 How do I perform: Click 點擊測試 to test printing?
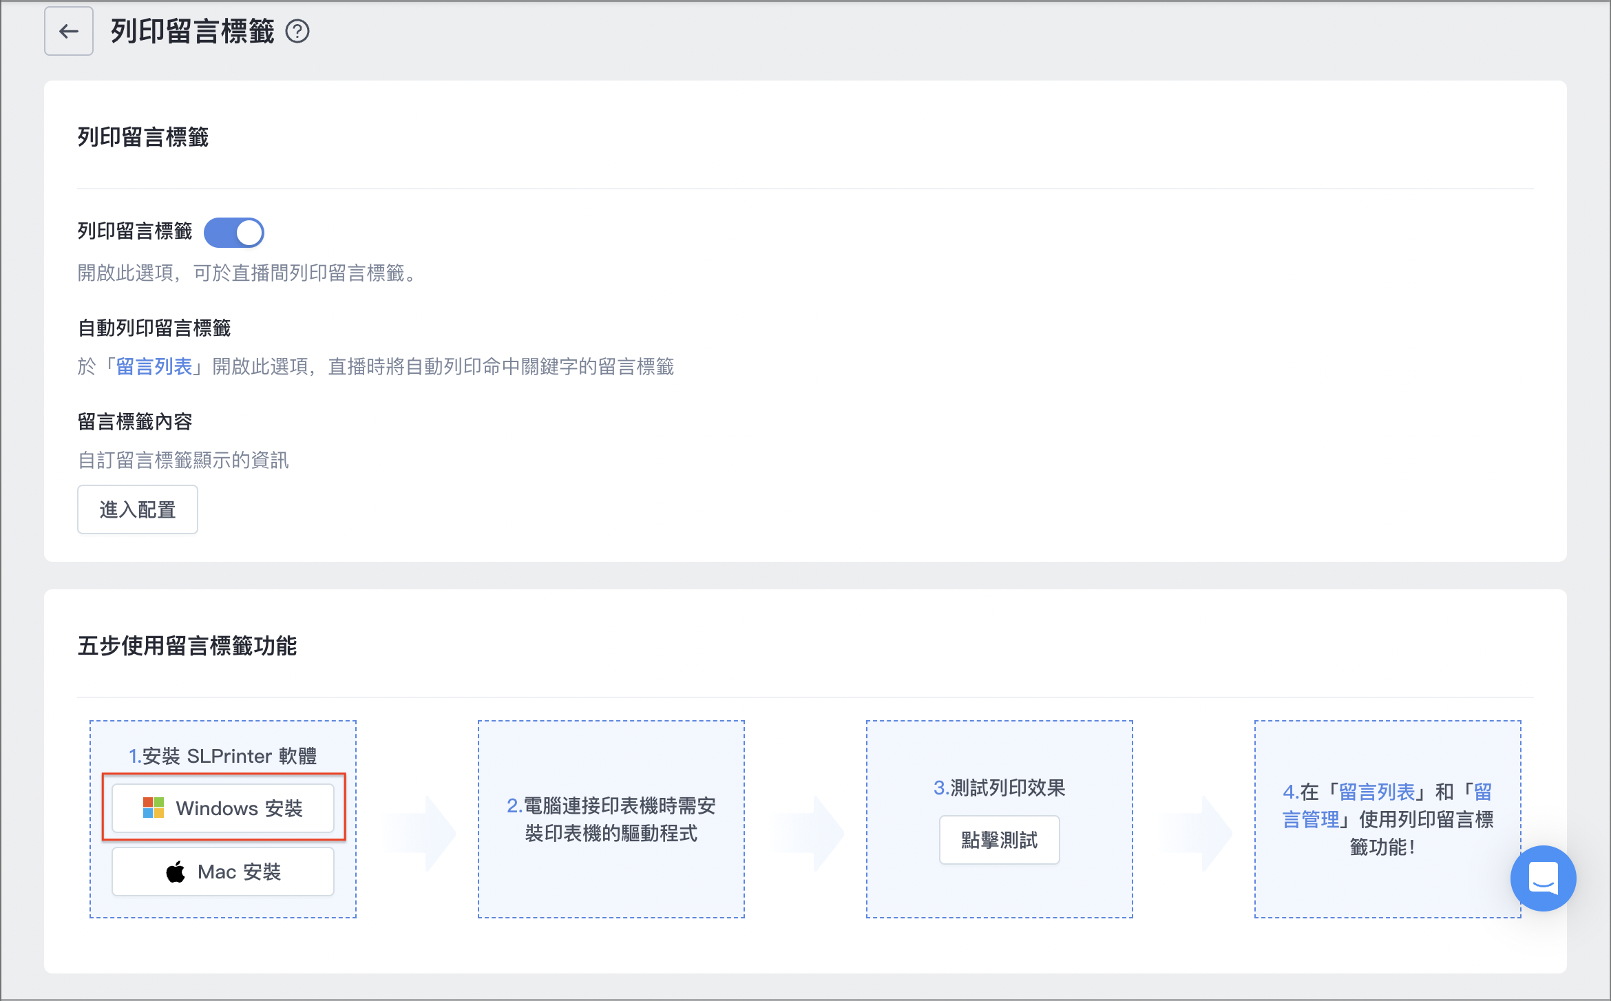pos(999,840)
